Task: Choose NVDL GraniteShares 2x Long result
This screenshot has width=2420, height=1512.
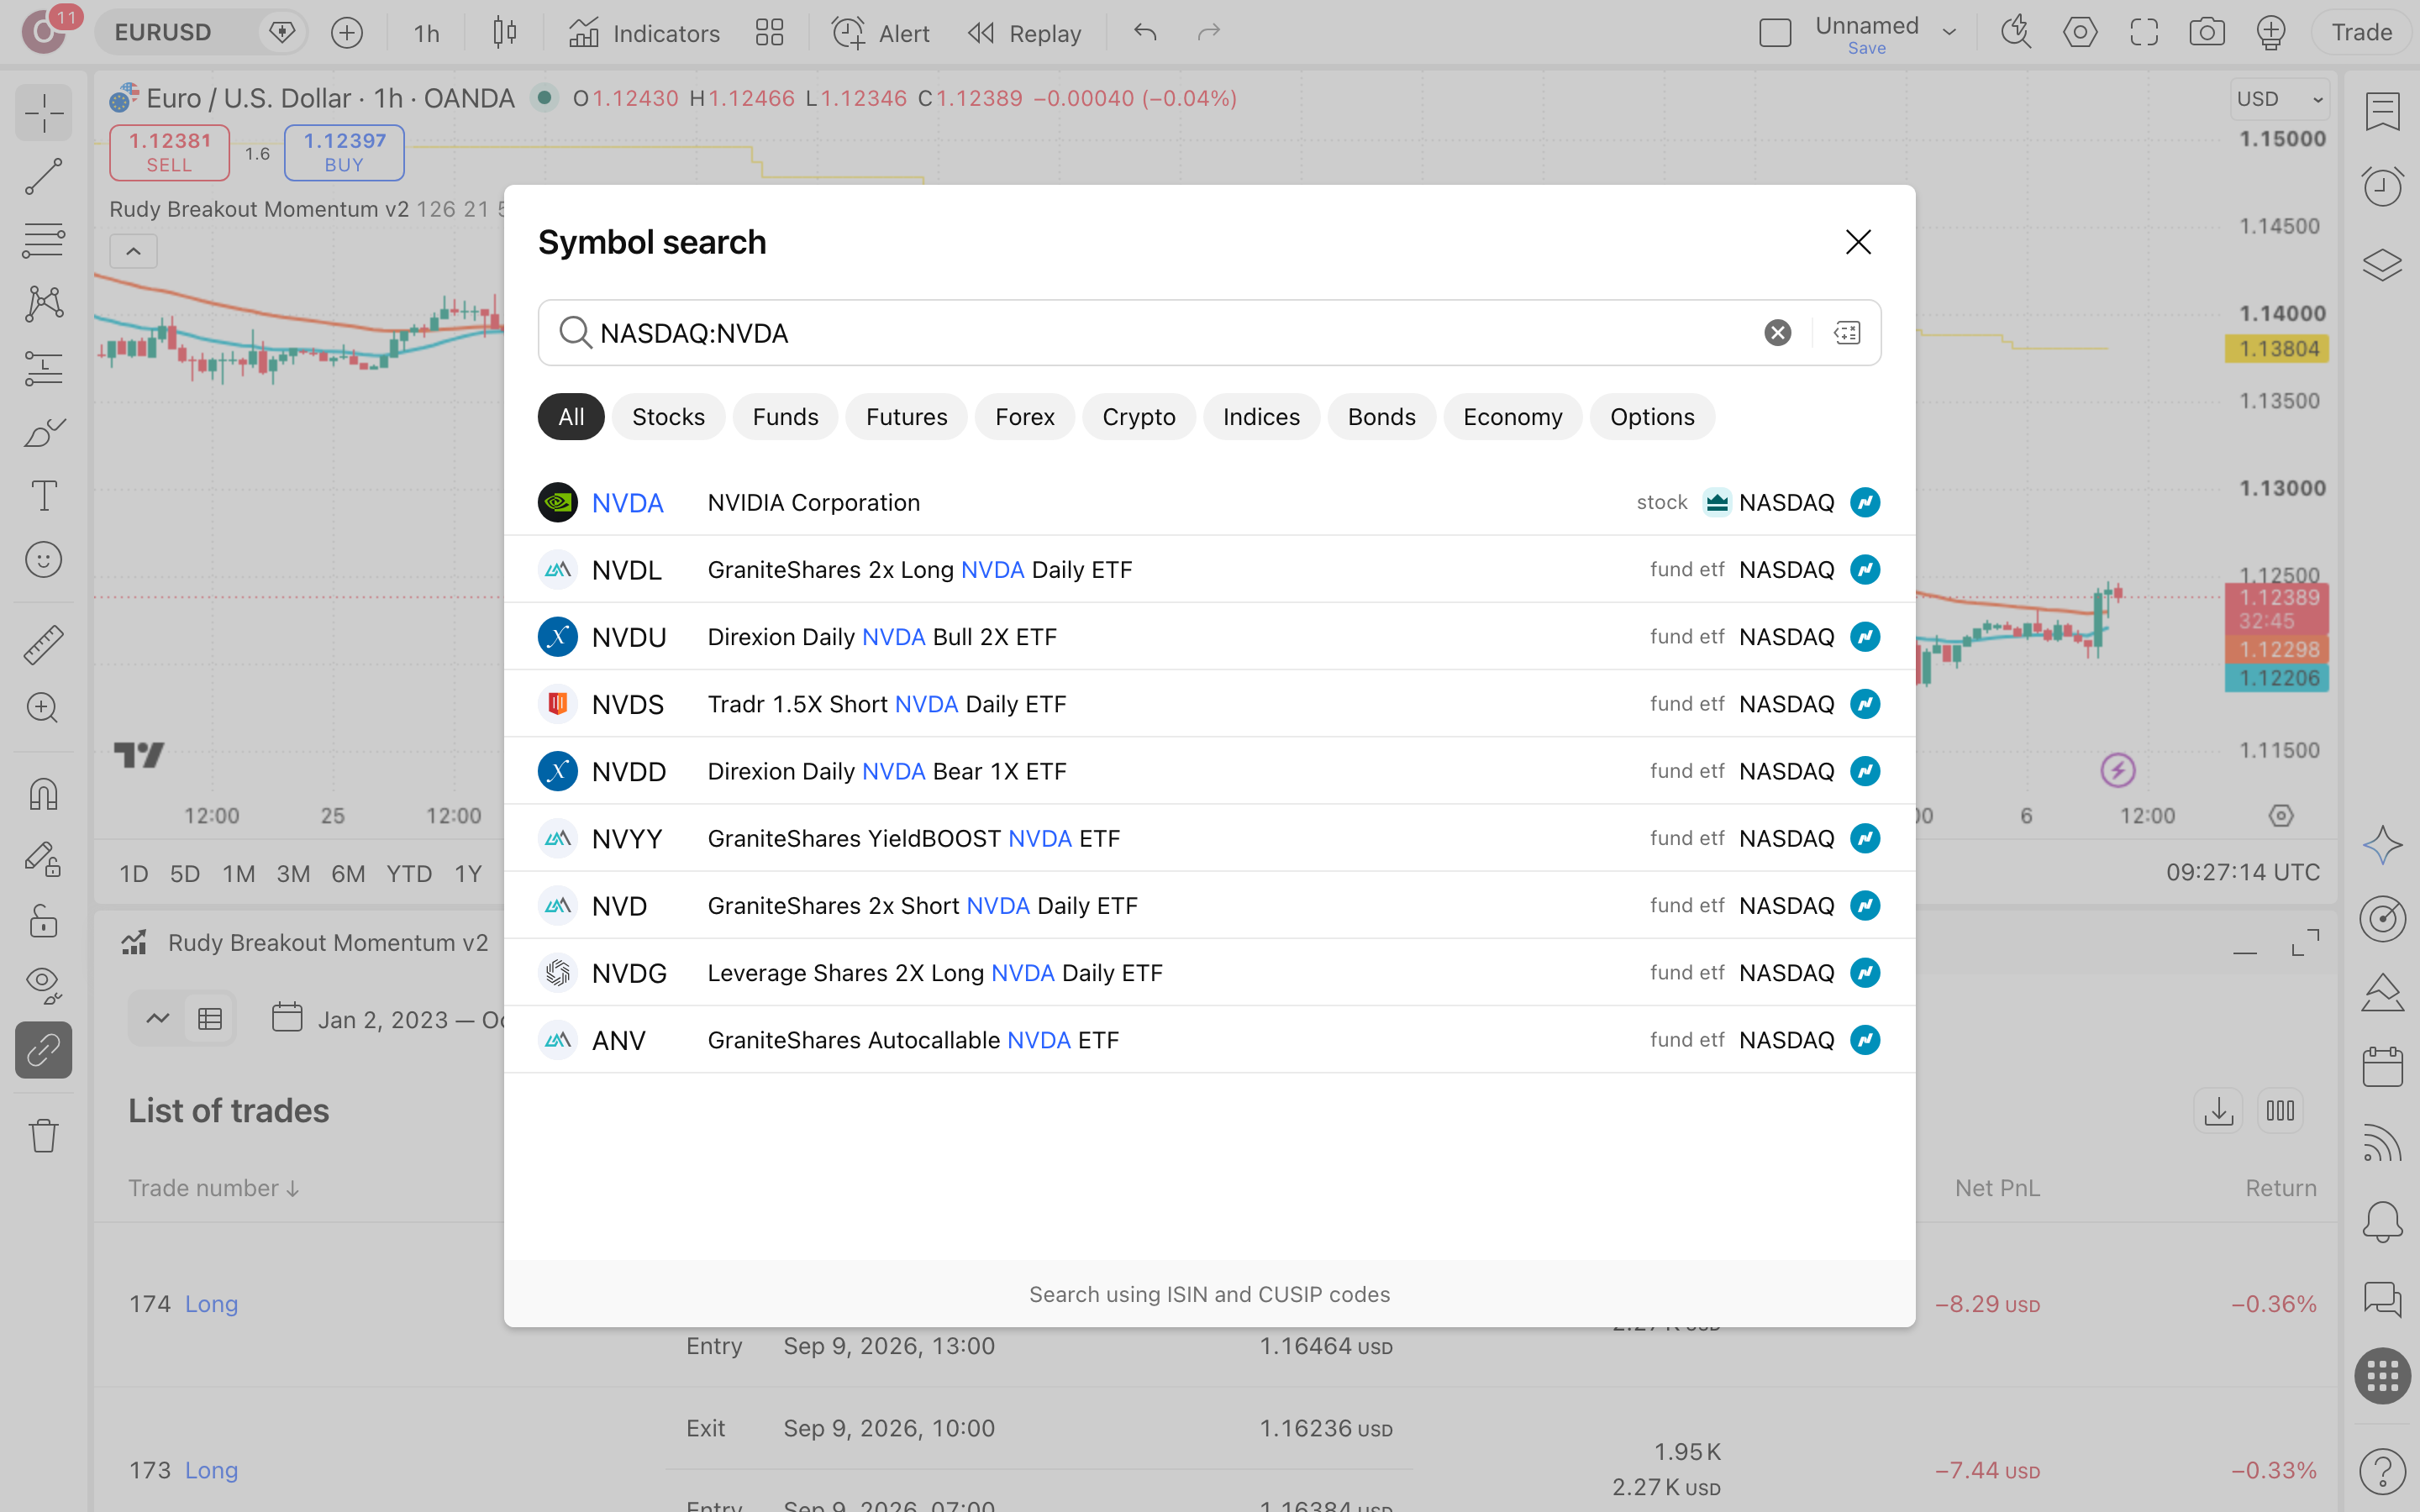Action: [1209, 569]
